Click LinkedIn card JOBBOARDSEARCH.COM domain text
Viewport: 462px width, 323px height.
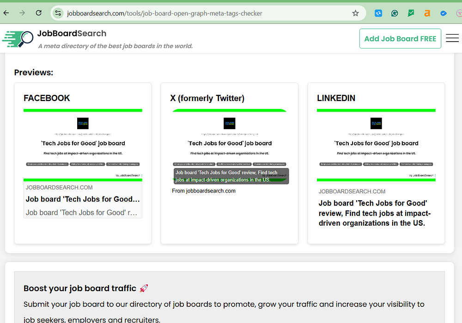pos(352,191)
